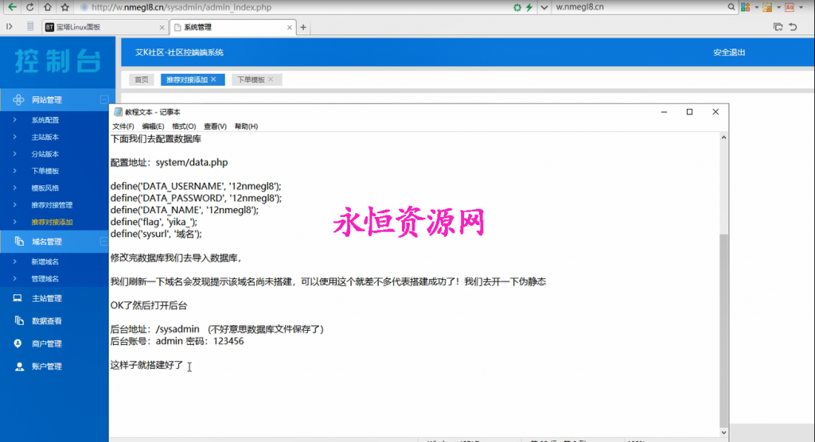The height and width of the screenshot is (442, 815).
Task: Click the browser reload icon
Action: (x=29, y=7)
